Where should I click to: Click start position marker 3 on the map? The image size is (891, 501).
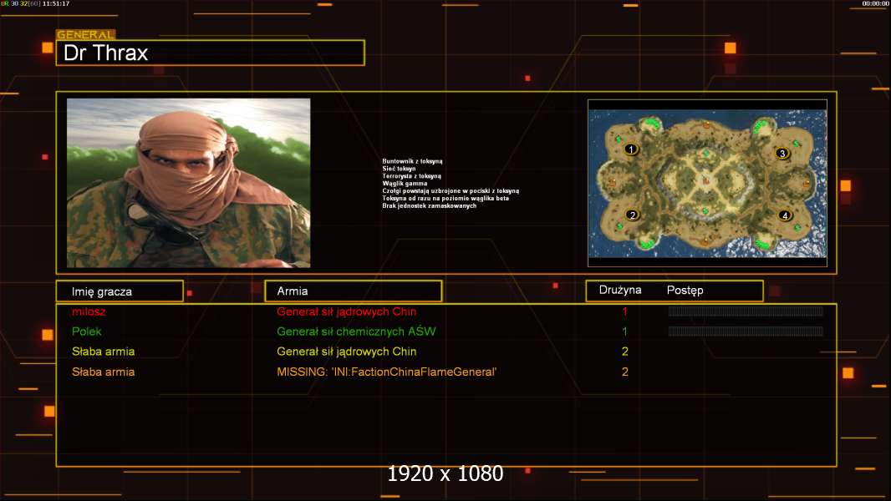782,153
